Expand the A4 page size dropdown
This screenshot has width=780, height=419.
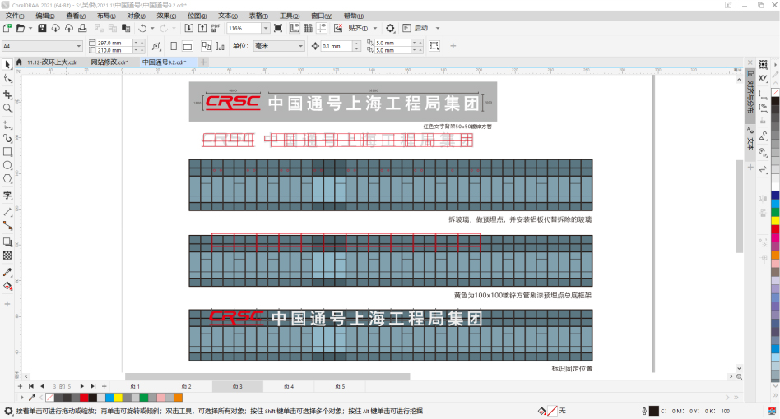(x=79, y=46)
